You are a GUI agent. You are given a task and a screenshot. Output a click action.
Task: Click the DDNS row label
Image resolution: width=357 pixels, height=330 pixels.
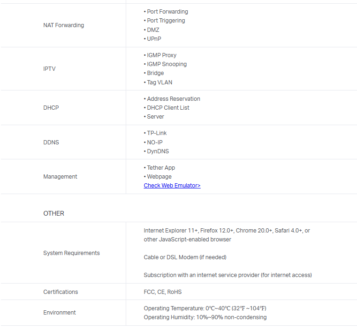tap(51, 142)
